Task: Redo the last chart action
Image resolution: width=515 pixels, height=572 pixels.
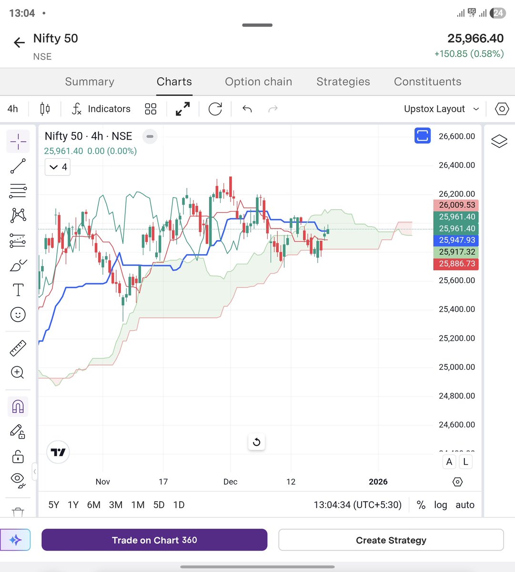Action: tap(273, 109)
